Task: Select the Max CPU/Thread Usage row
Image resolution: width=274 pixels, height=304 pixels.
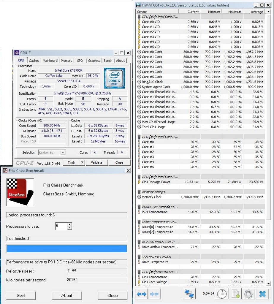Action: 200,122
